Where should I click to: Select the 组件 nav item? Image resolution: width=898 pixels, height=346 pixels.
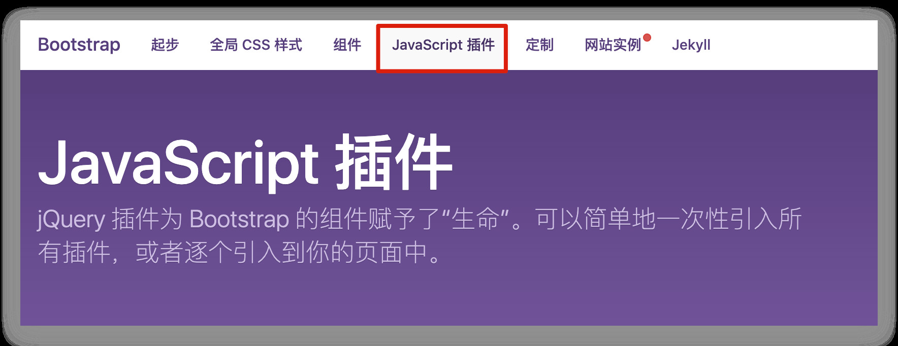point(347,45)
